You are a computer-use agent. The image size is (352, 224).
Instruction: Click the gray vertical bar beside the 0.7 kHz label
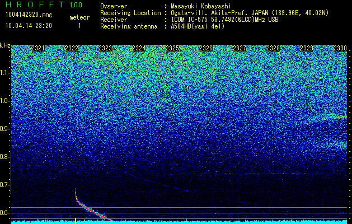click(x=11, y=172)
